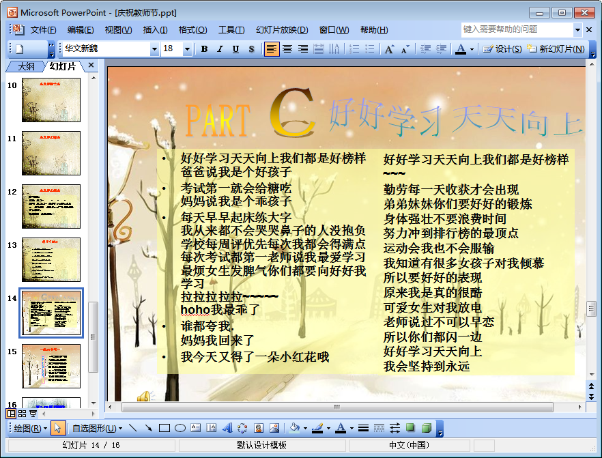602x458 pixels.
Task: Toggle Center alignment button
Action: tap(287, 49)
